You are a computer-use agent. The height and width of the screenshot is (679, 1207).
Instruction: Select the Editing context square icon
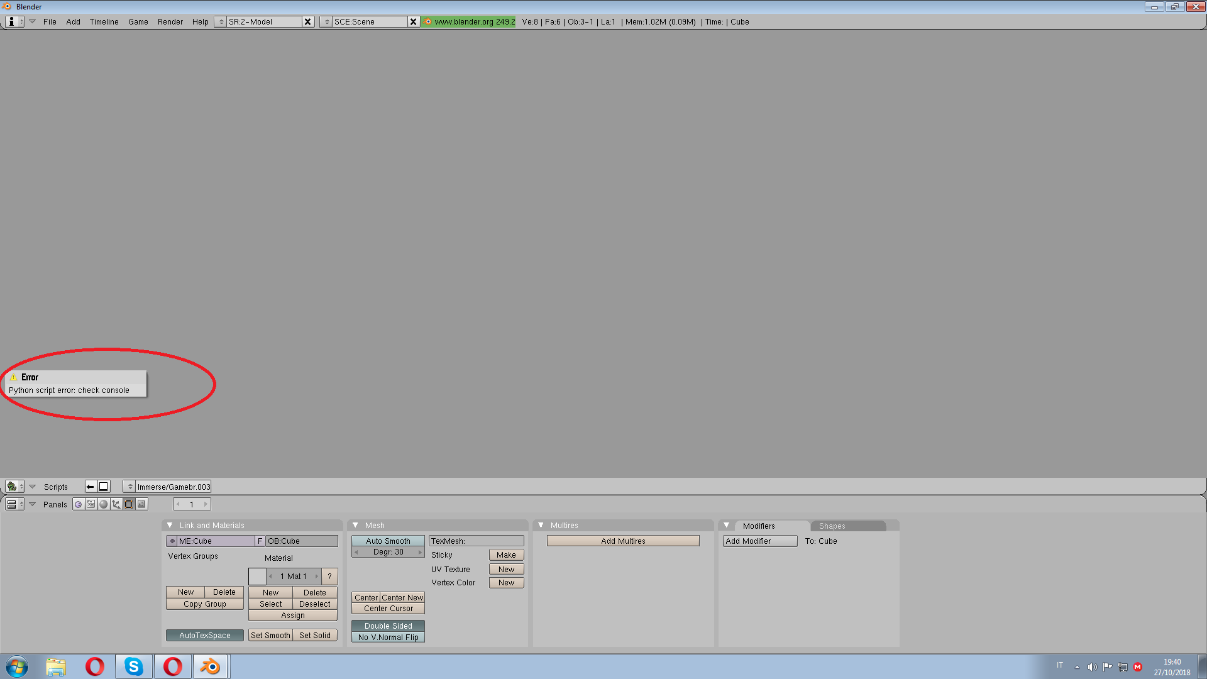129,504
